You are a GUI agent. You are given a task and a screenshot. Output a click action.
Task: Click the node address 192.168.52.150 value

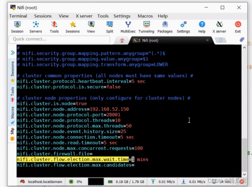109,109
